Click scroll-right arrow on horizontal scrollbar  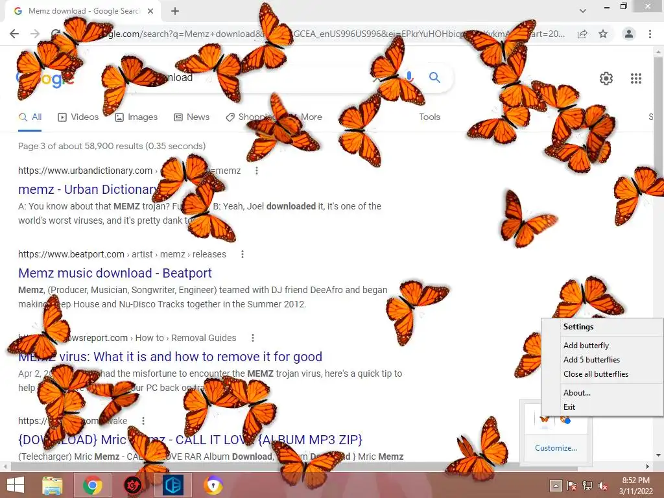[648, 467]
